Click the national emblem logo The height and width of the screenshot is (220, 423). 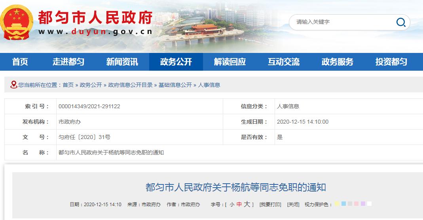[x=17, y=23]
